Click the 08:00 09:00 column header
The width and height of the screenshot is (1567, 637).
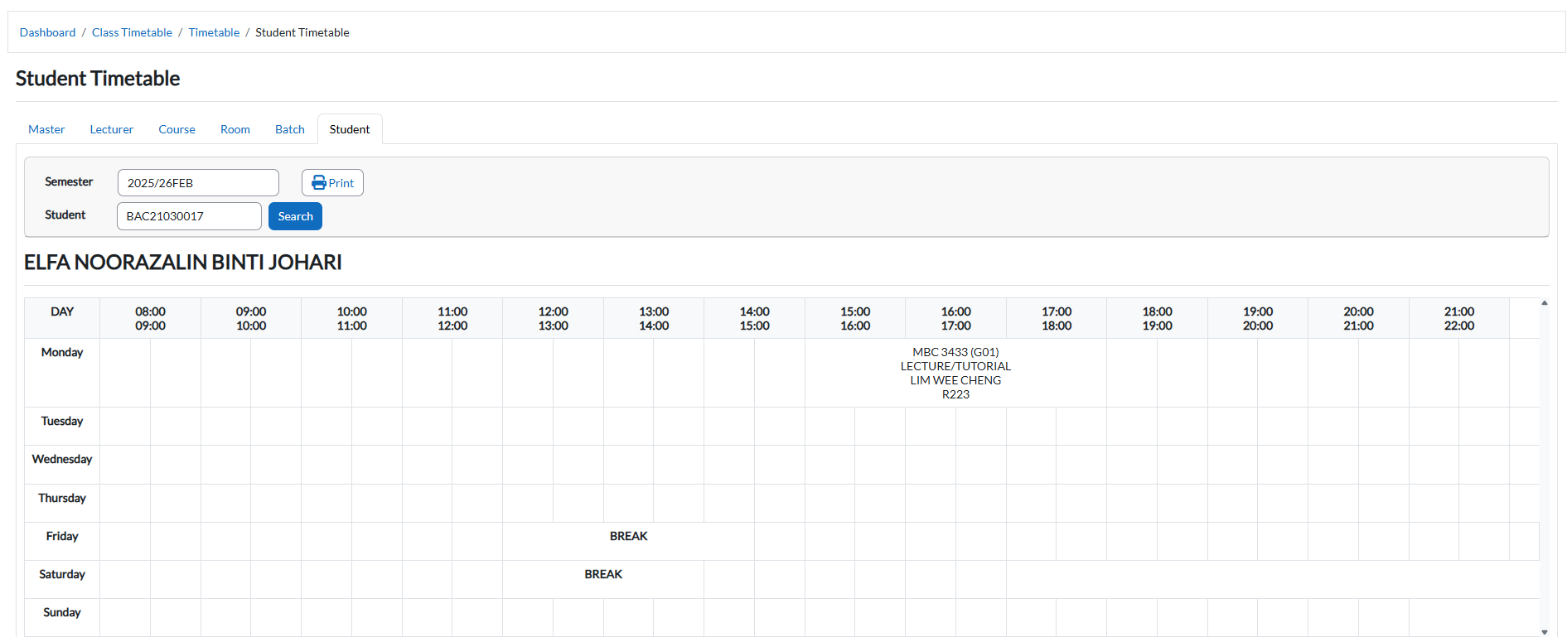pos(150,318)
